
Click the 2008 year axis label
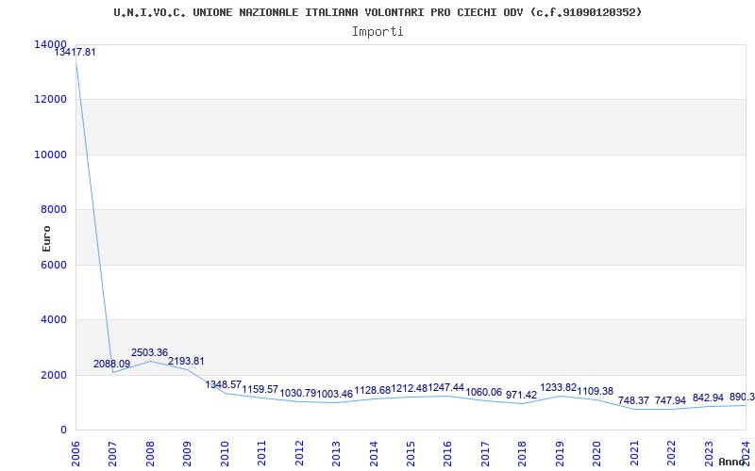click(150, 454)
